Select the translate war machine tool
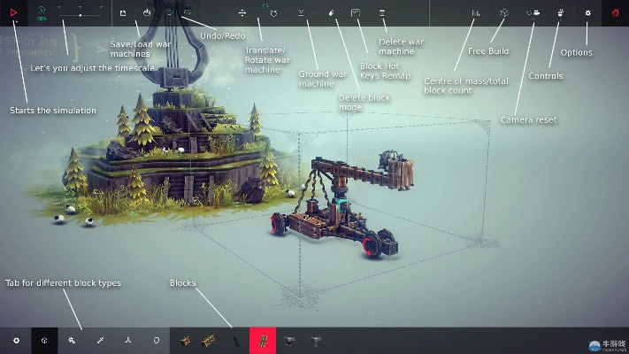 [x=242, y=14]
